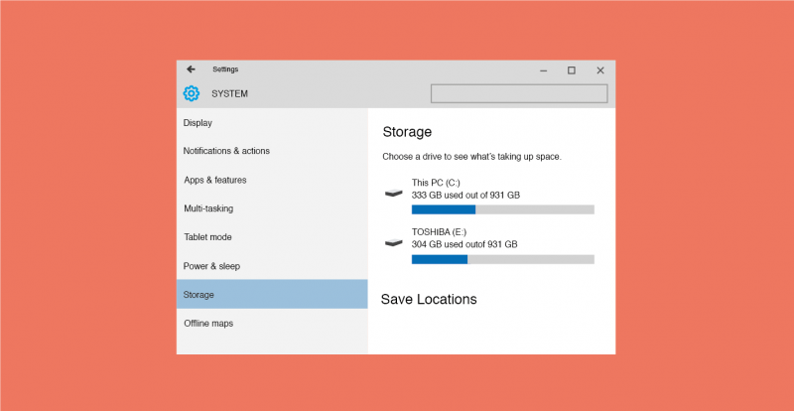Maximize the Settings window
Screen dimensions: 794x411
click(572, 70)
